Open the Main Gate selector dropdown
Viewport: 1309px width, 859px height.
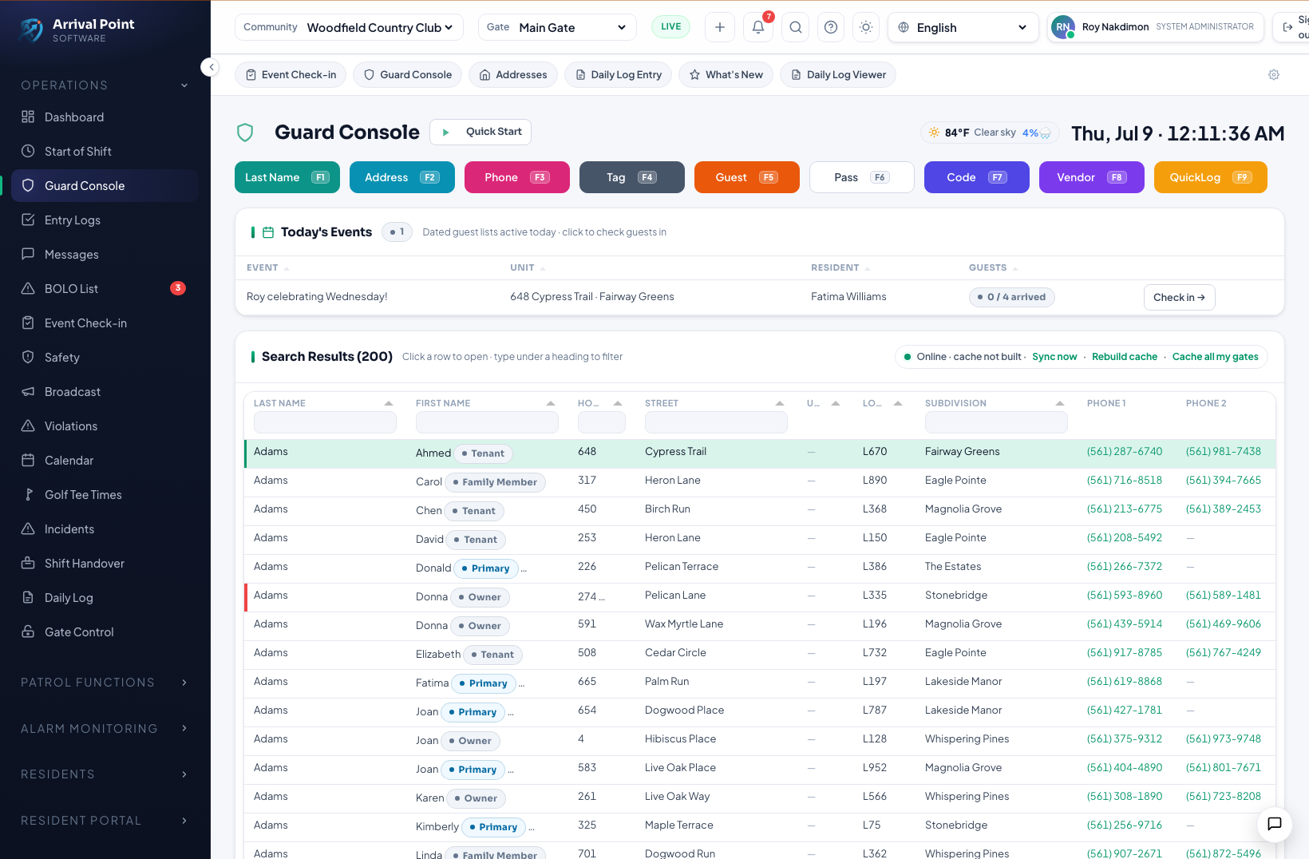(x=557, y=27)
